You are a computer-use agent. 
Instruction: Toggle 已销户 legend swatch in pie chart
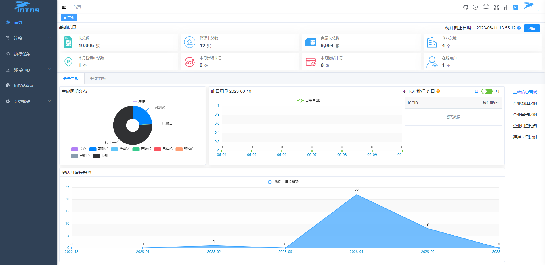pyautogui.click(x=75, y=156)
